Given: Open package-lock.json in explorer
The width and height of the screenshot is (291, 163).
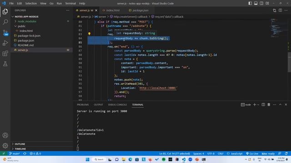Looking at the screenshot, I should click(29, 36).
